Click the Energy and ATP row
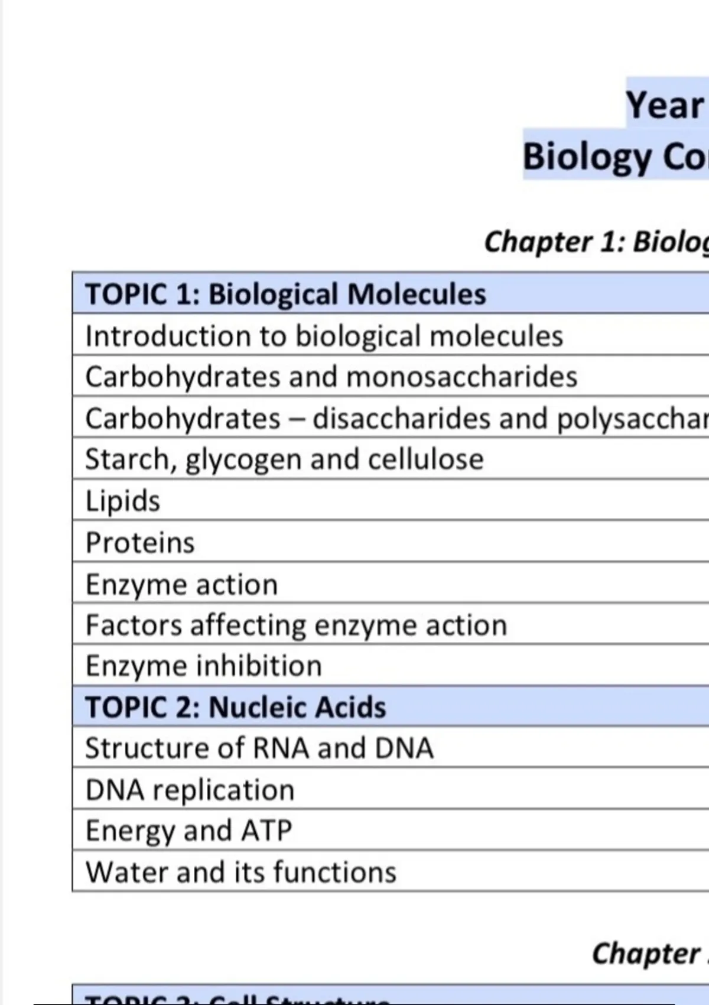Screen dimensions: 709x1005 coord(188,831)
